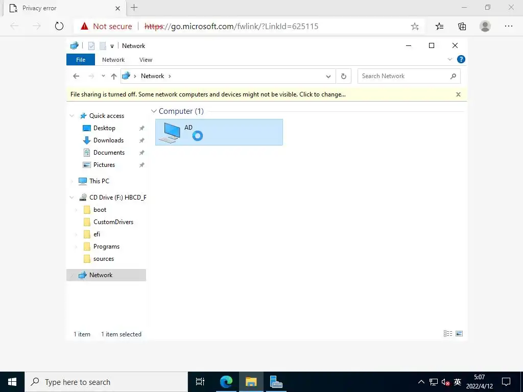Viewport: 523px width, 392px height.
Task: Open the Edge profile avatar
Action: click(485, 26)
